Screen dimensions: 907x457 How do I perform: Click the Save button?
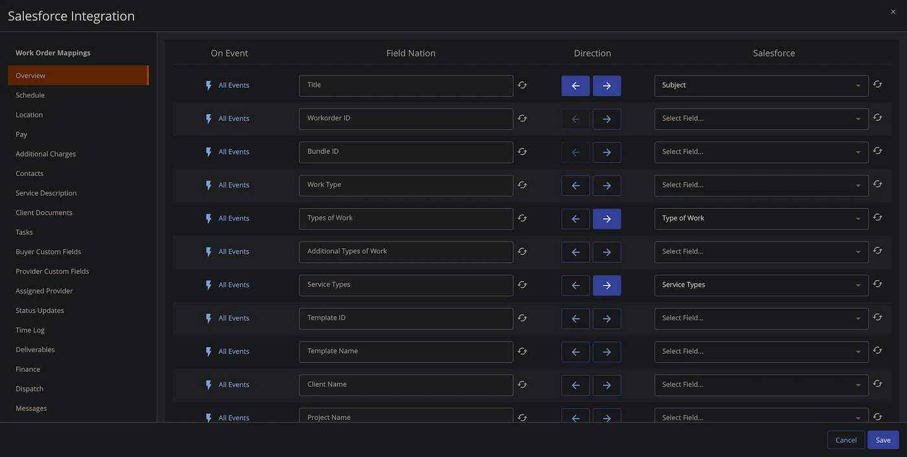click(883, 440)
